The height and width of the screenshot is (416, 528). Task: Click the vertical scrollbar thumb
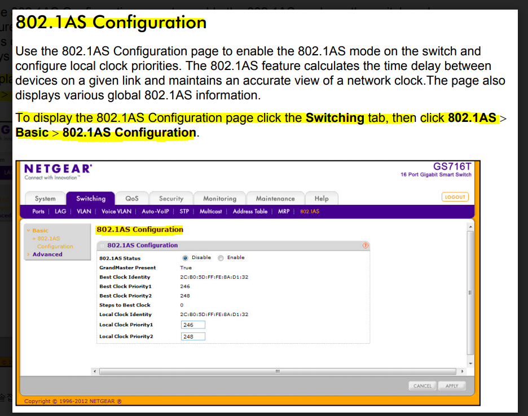470,293
